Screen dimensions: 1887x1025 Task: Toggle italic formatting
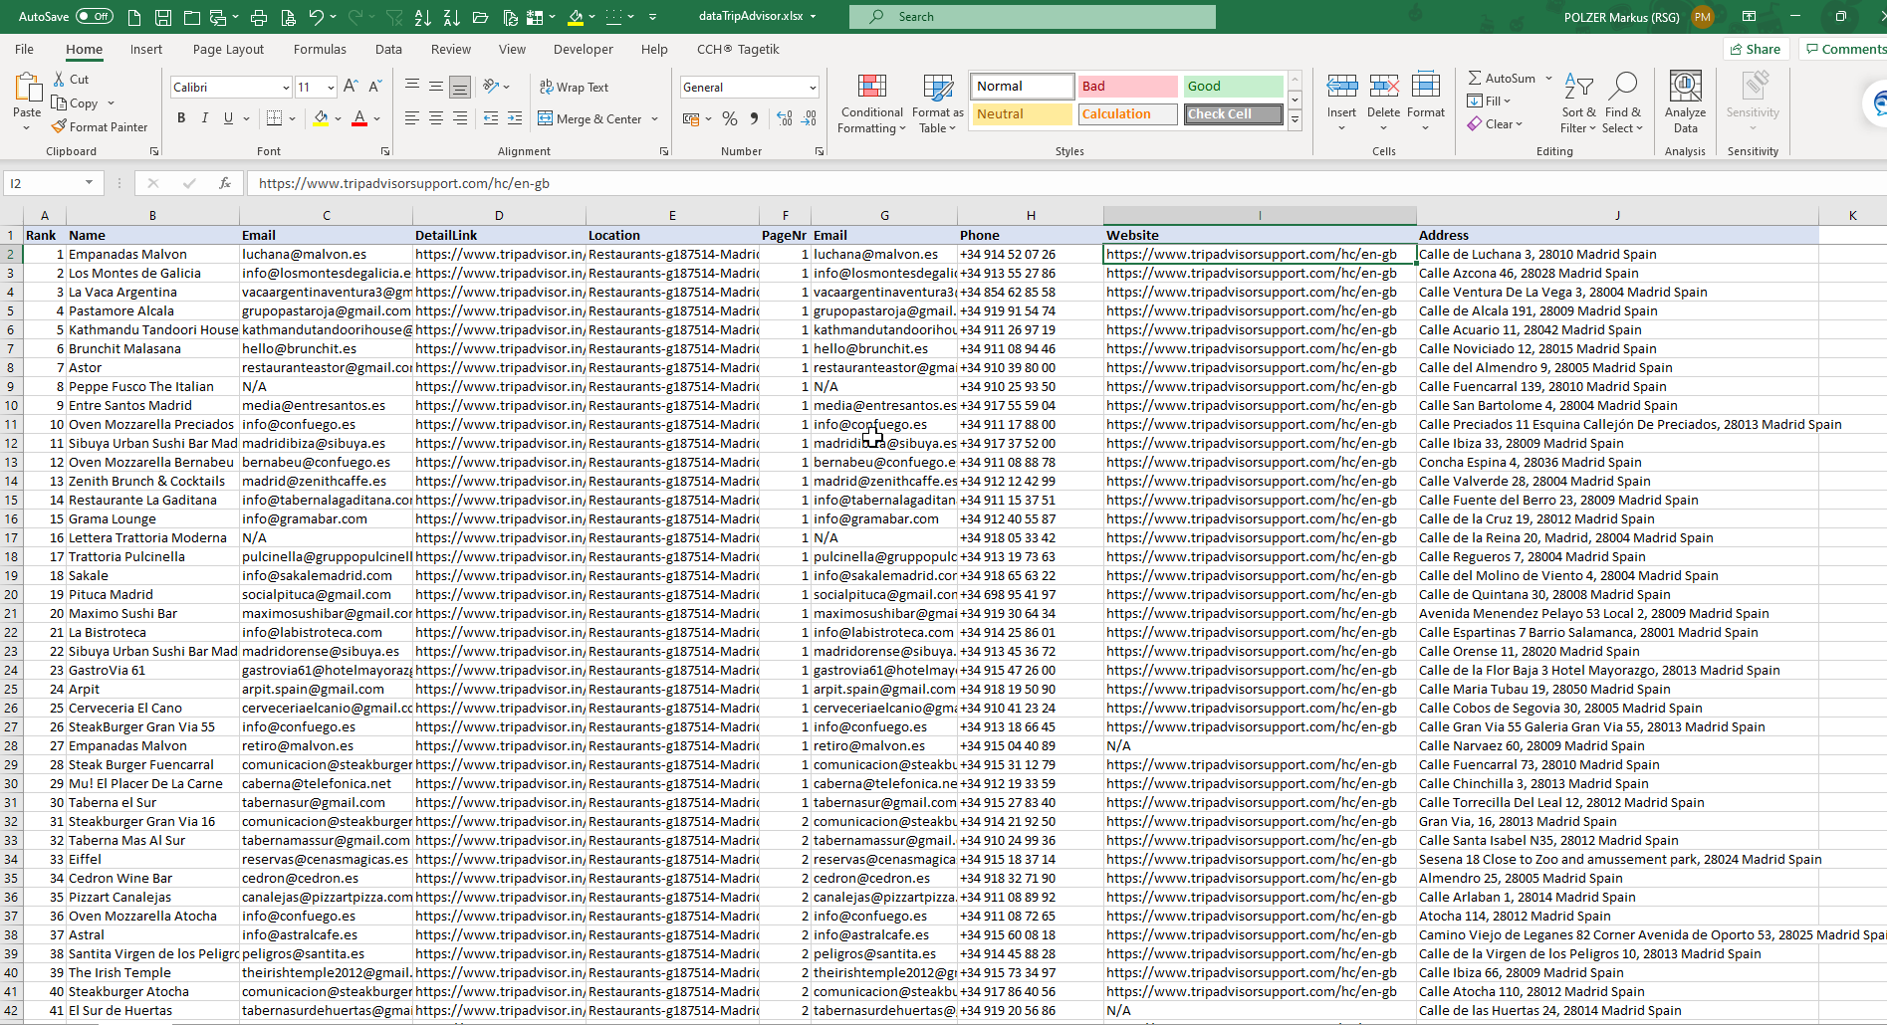point(204,117)
